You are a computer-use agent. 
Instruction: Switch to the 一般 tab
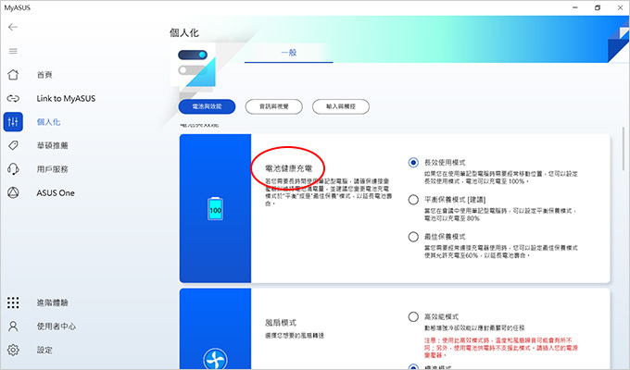point(288,53)
